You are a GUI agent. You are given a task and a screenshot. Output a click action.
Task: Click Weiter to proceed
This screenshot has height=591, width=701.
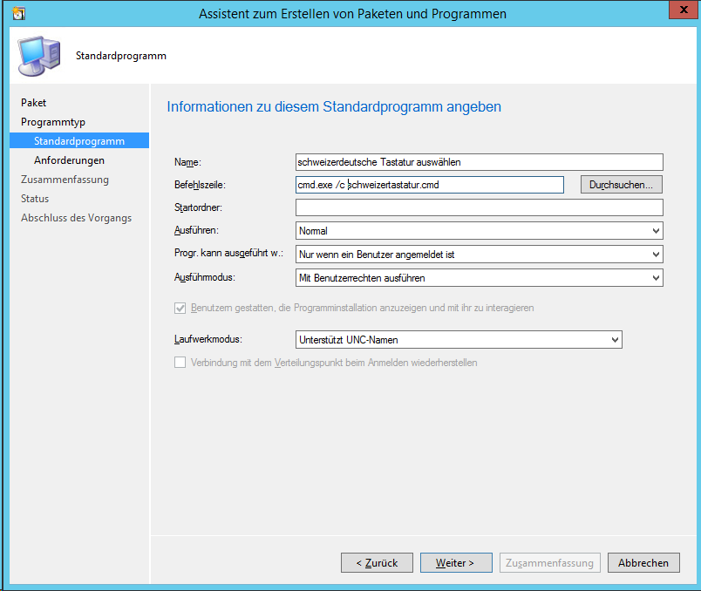(455, 563)
